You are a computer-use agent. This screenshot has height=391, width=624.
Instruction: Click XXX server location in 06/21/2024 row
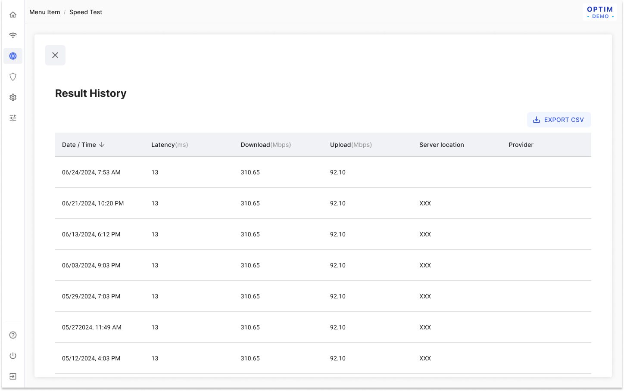tap(425, 203)
